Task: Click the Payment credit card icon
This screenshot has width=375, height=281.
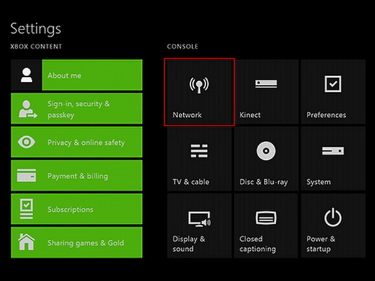Action: pyautogui.click(x=26, y=175)
